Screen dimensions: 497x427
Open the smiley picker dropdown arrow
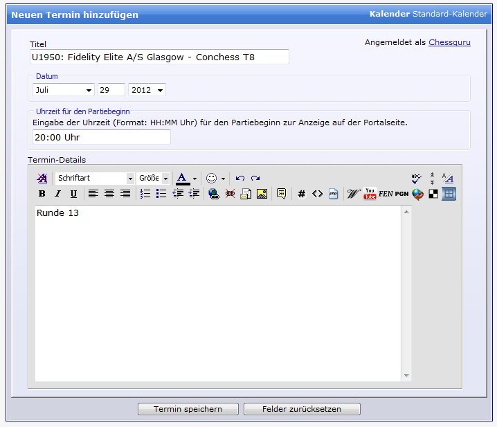coord(223,179)
